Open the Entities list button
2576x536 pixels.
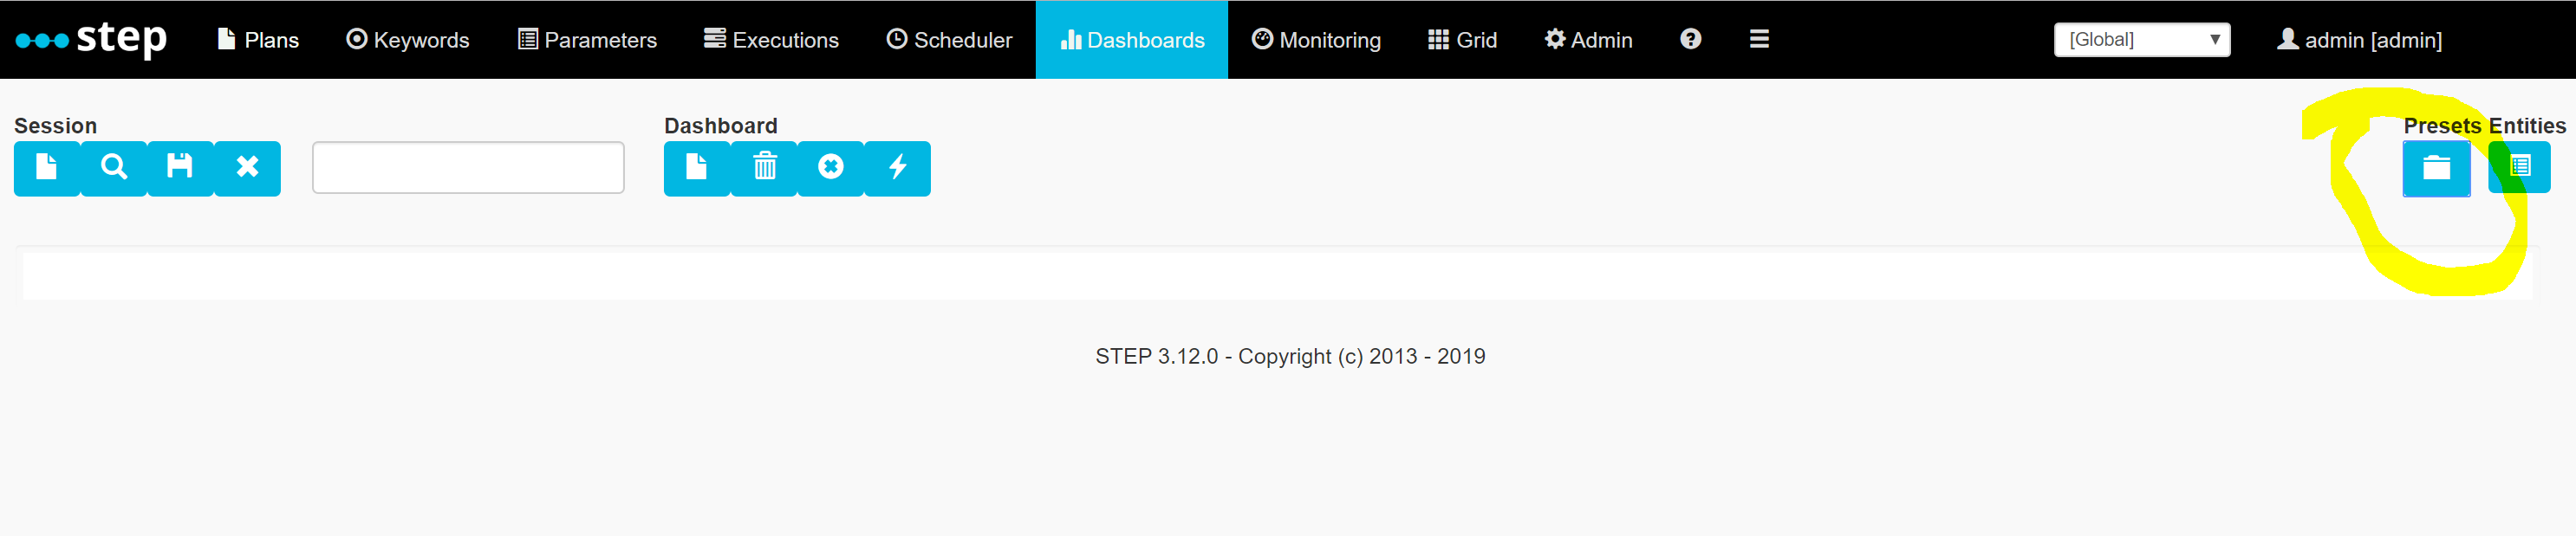pos(2519,167)
